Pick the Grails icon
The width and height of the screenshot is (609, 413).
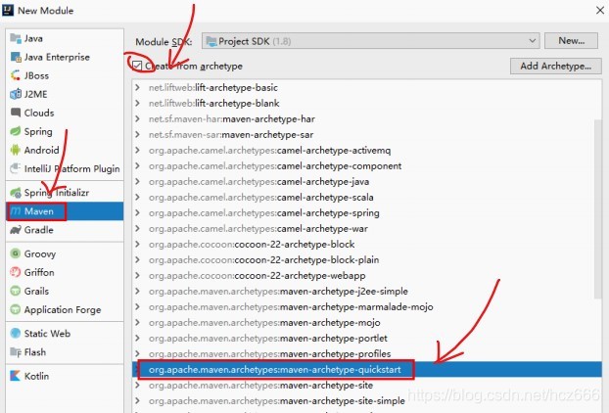click(16, 291)
